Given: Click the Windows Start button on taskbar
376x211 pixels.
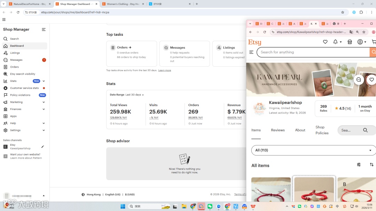Looking at the screenshot, I should pos(123,206).
